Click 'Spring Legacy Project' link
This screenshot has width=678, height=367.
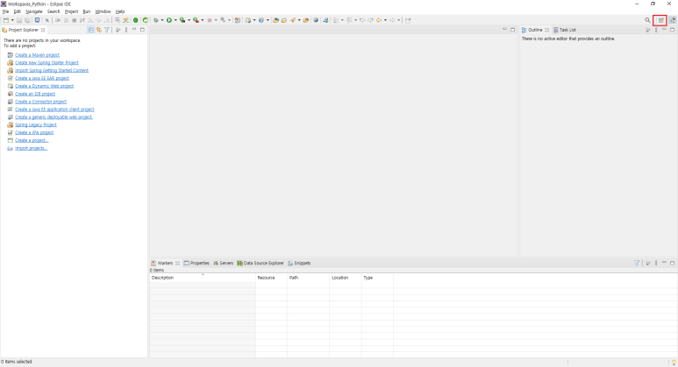pyautogui.click(x=36, y=124)
